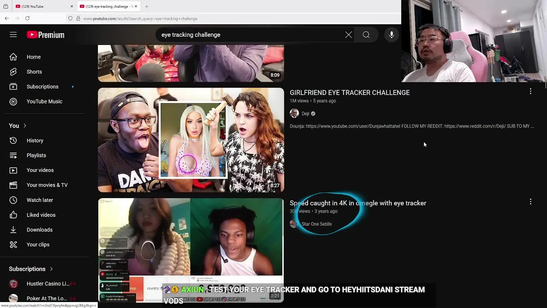
Task: Open the Star One Sebllx channel link
Action: pyautogui.click(x=317, y=224)
